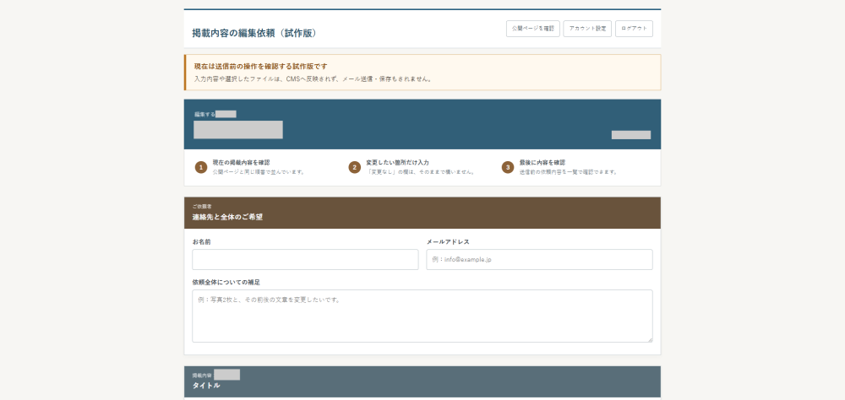Grab the textarea resize handle corner
The height and width of the screenshot is (400, 845).
650,340
